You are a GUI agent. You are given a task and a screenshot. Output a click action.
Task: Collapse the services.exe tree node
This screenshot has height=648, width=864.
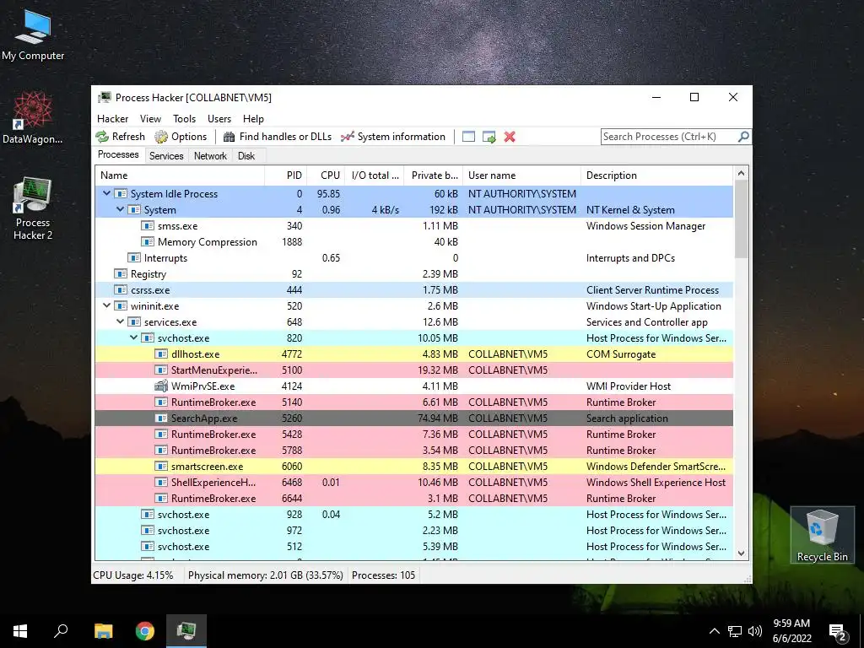120,321
